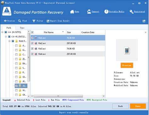Uncheck the file4.avi checkbox
149x115 pixels.
(32, 54)
